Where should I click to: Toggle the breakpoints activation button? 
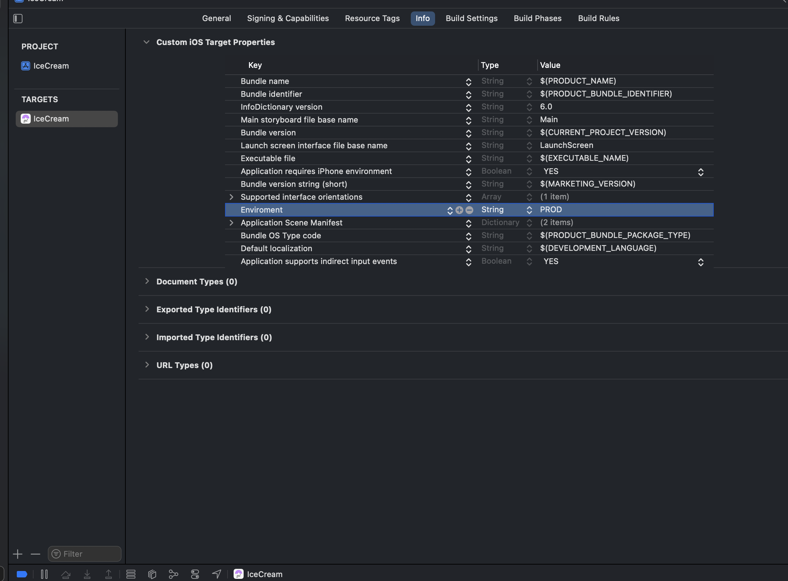click(22, 574)
